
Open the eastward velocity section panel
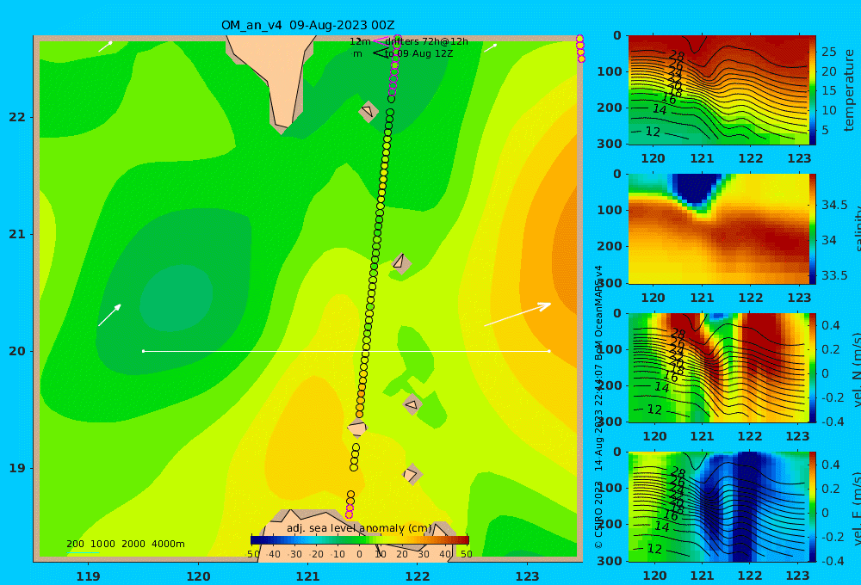tap(718, 507)
